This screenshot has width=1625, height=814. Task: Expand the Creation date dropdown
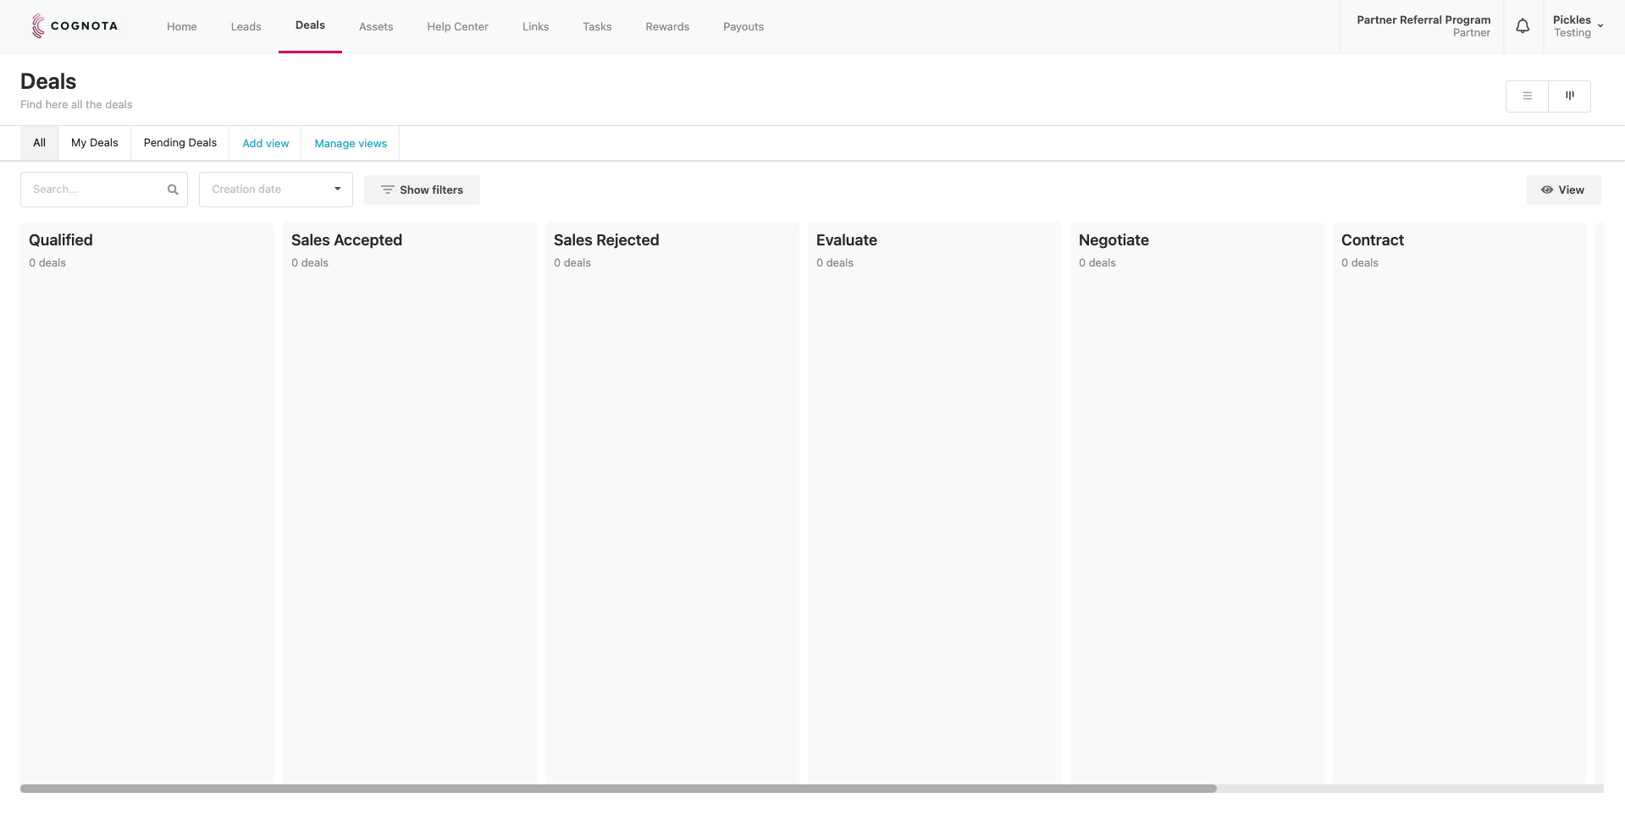[x=275, y=190]
